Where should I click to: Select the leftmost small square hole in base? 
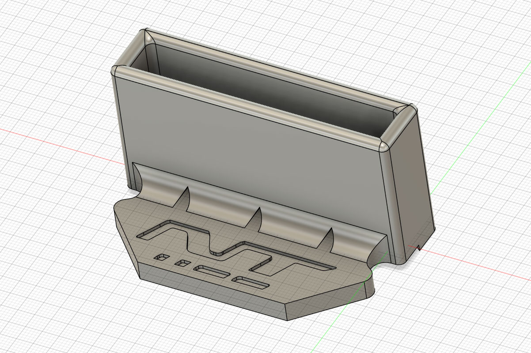[162, 257]
